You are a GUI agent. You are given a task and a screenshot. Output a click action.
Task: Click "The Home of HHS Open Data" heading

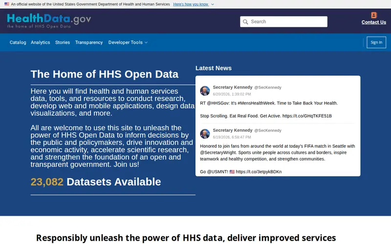pyautogui.click(x=105, y=74)
